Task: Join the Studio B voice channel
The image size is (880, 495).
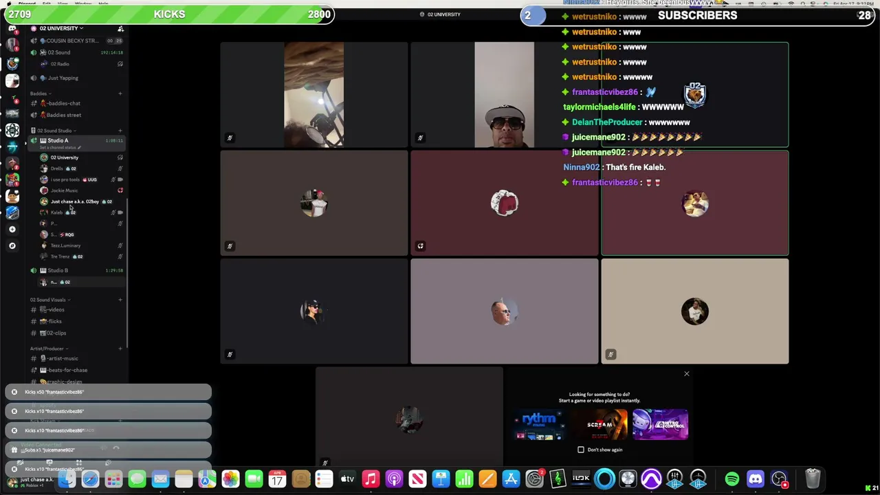Action: (x=76, y=270)
